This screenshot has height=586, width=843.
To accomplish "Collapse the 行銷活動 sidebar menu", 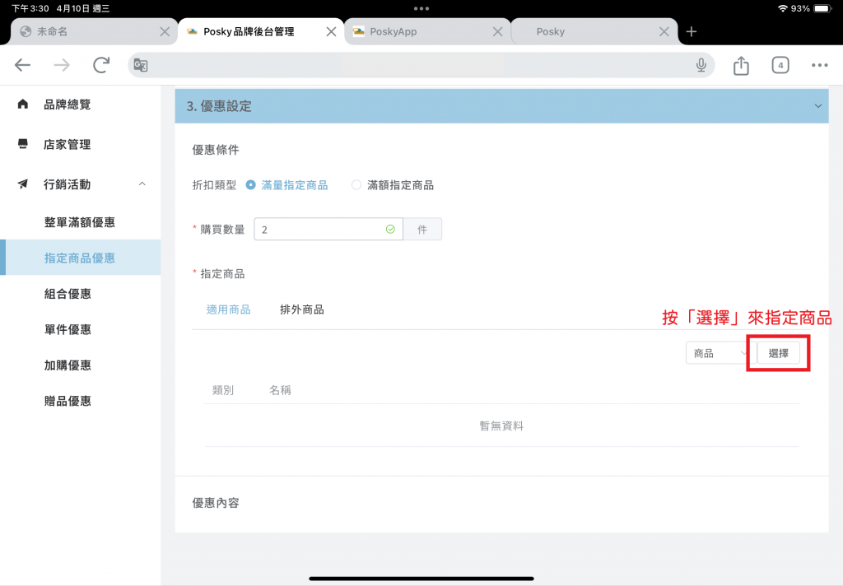I will tap(142, 184).
